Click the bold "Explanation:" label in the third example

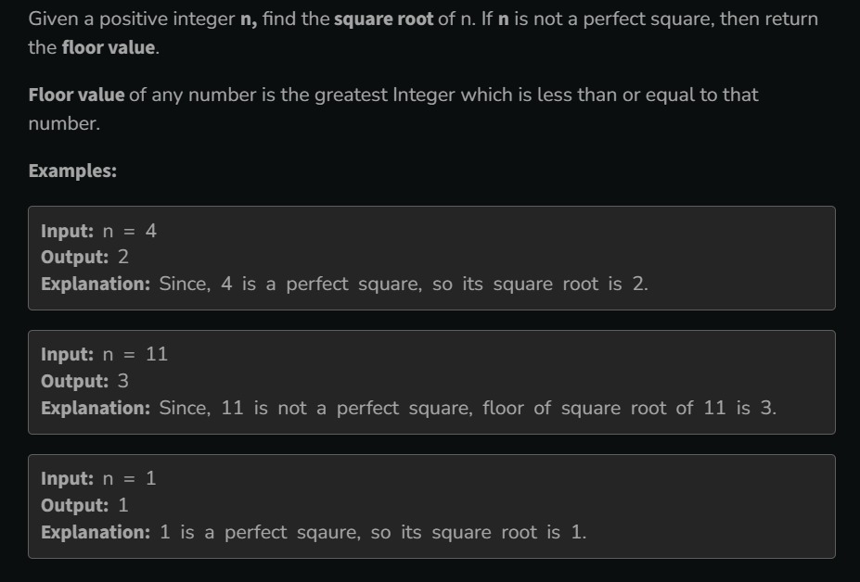96,532
